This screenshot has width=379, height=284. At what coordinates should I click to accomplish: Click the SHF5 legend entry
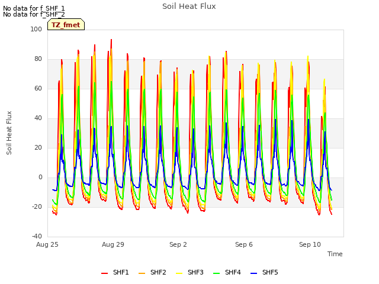[x=264, y=272]
